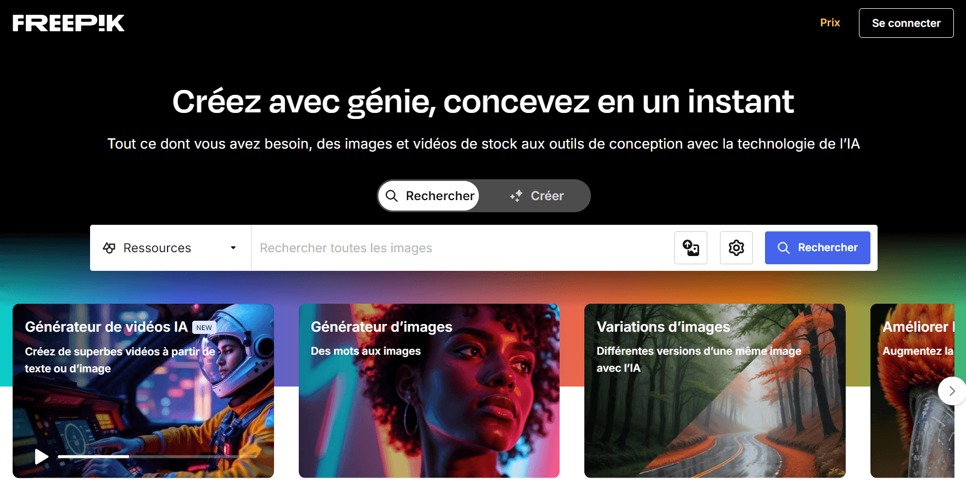
Task: Focus the 'Rechercher toutes les images' field
Action: (462, 248)
